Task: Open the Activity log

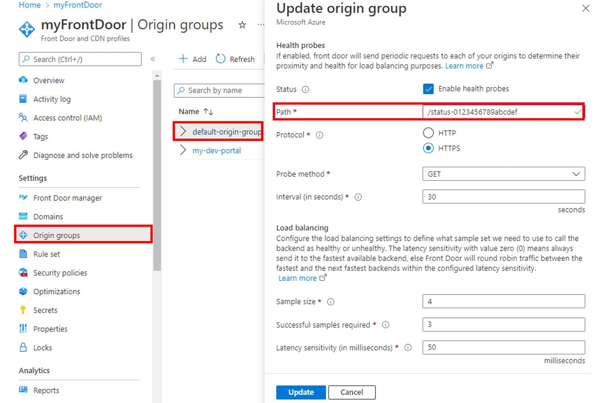Action: click(52, 99)
